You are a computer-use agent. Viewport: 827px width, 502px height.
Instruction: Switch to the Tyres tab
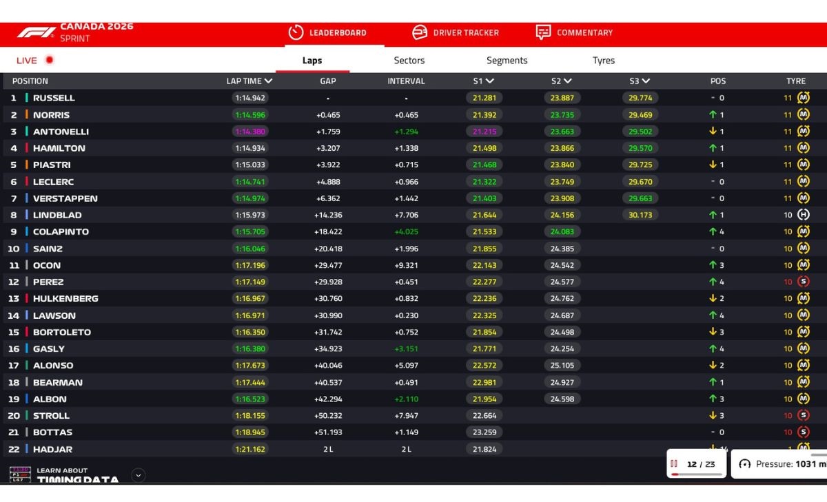pos(604,61)
